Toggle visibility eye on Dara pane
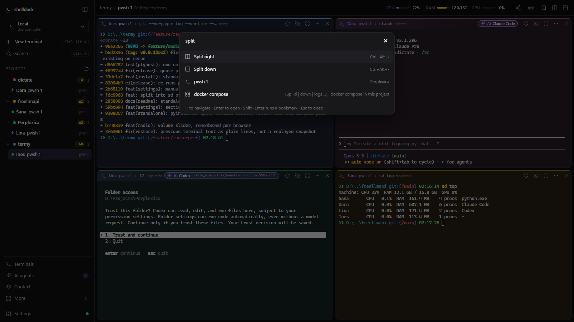The width and height of the screenshot is (574, 322). point(536,24)
